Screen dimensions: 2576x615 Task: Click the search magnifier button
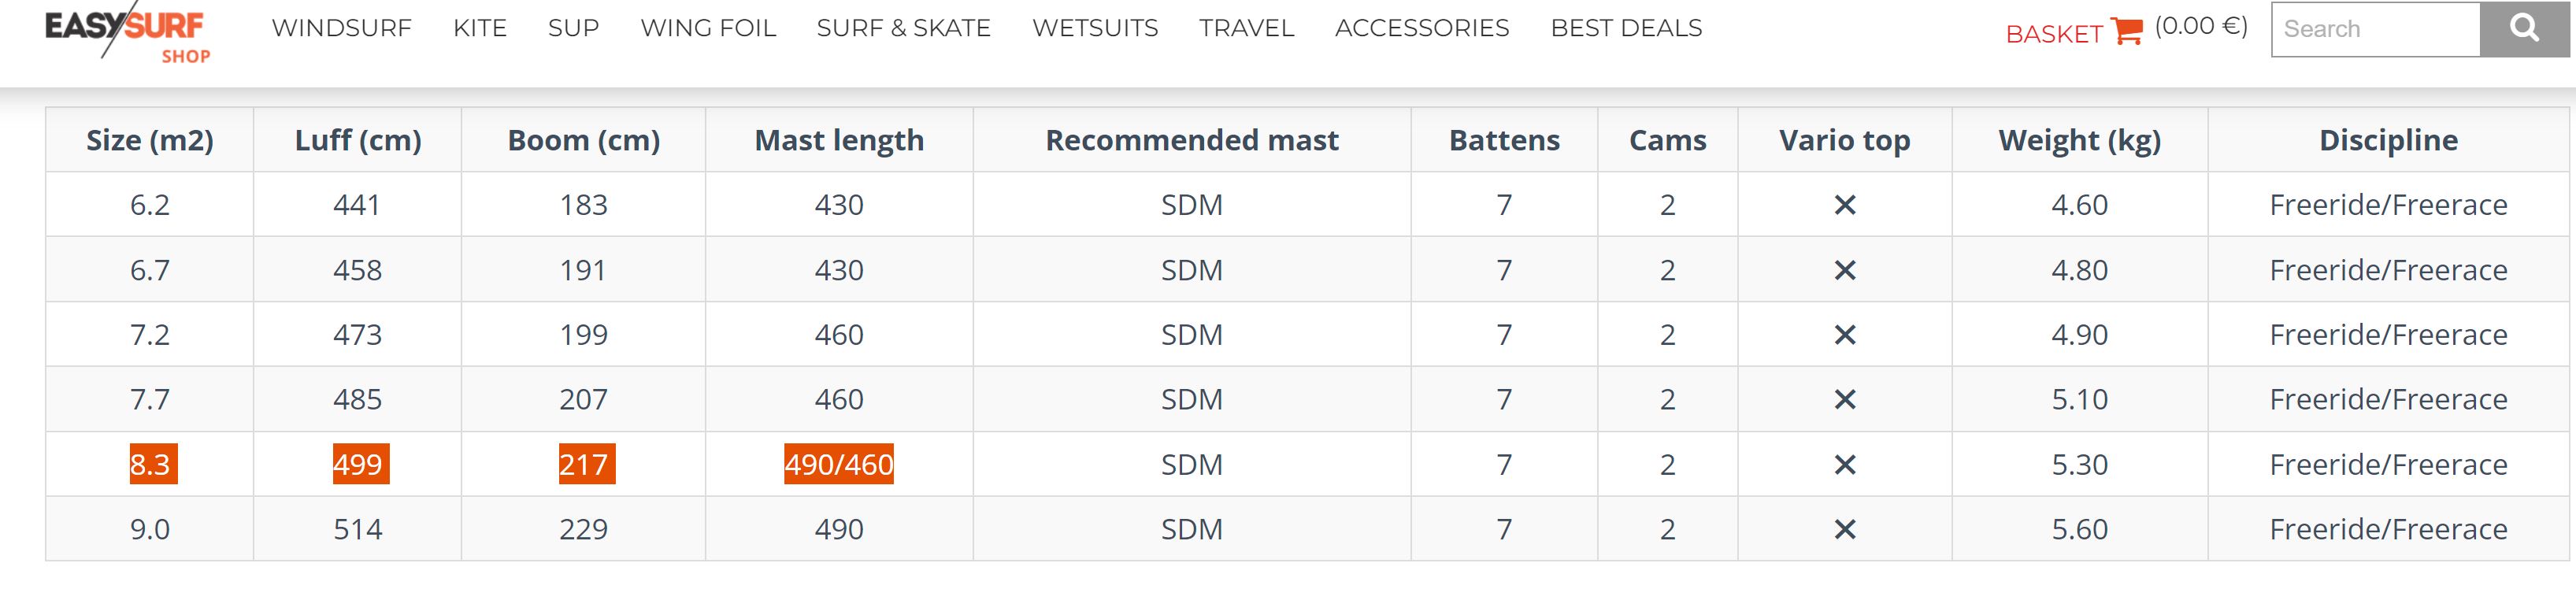pyautogui.click(x=2524, y=29)
